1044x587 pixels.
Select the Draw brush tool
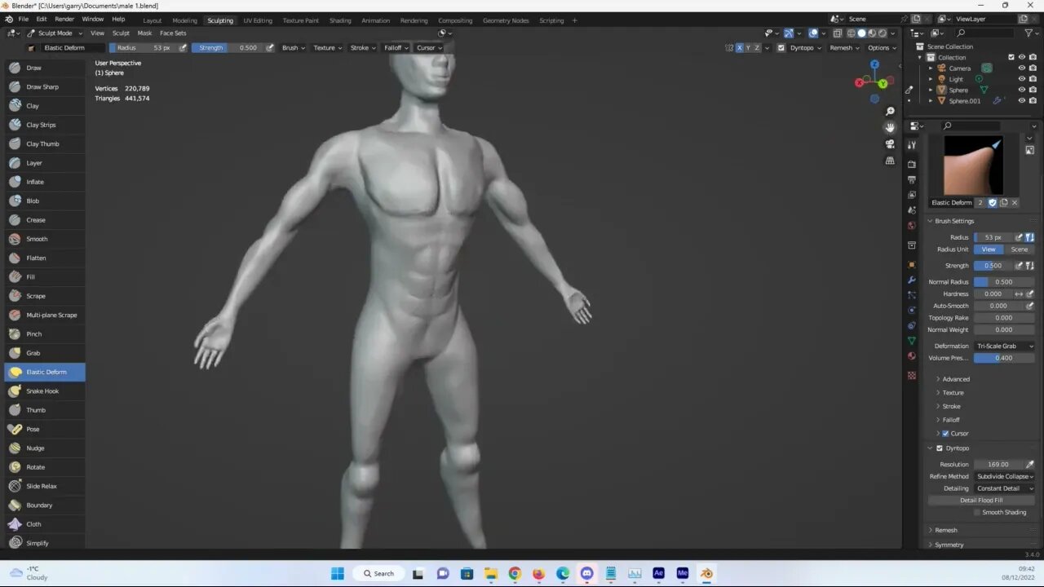pyautogui.click(x=45, y=68)
